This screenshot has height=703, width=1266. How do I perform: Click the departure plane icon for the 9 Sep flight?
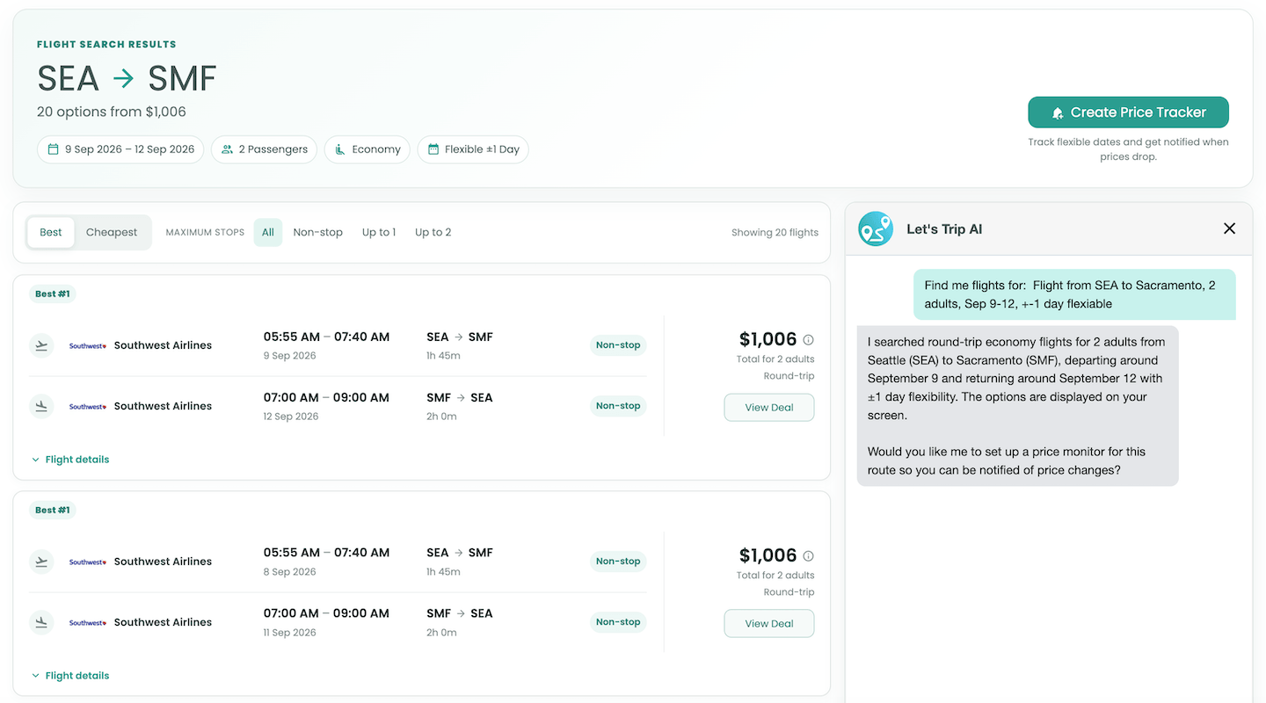(41, 345)
